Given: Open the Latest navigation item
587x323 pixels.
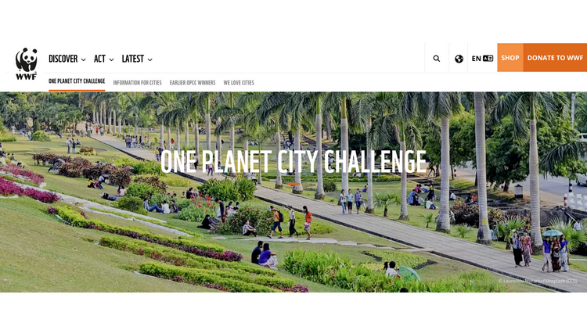Looking at the screenshot, I should (x=132, y=59).
